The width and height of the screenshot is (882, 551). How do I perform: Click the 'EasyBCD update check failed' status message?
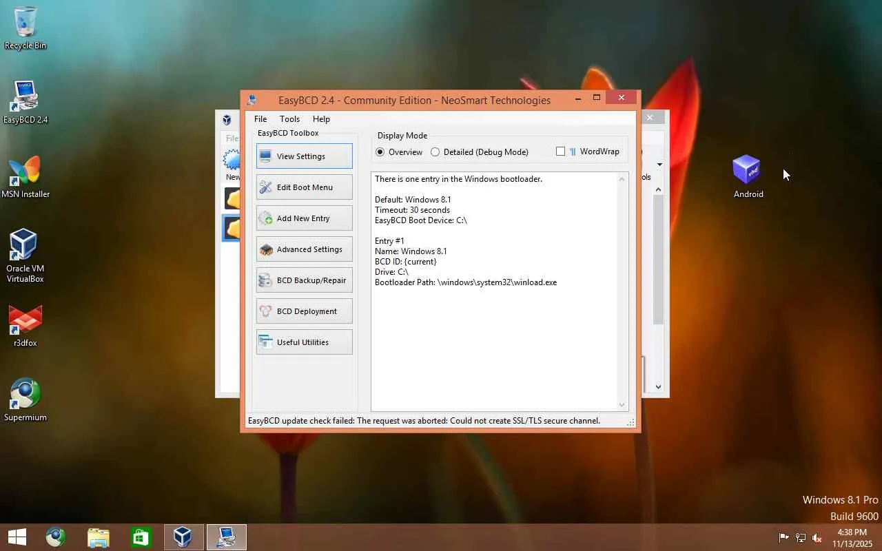[424, 421]
